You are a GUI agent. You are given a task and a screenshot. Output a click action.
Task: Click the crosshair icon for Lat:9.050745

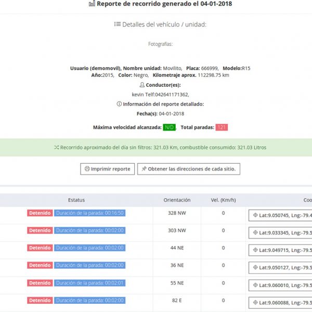coord(255,216)
